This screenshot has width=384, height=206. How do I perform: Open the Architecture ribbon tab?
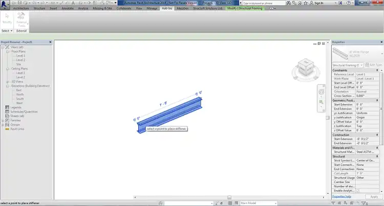point(21,8)
